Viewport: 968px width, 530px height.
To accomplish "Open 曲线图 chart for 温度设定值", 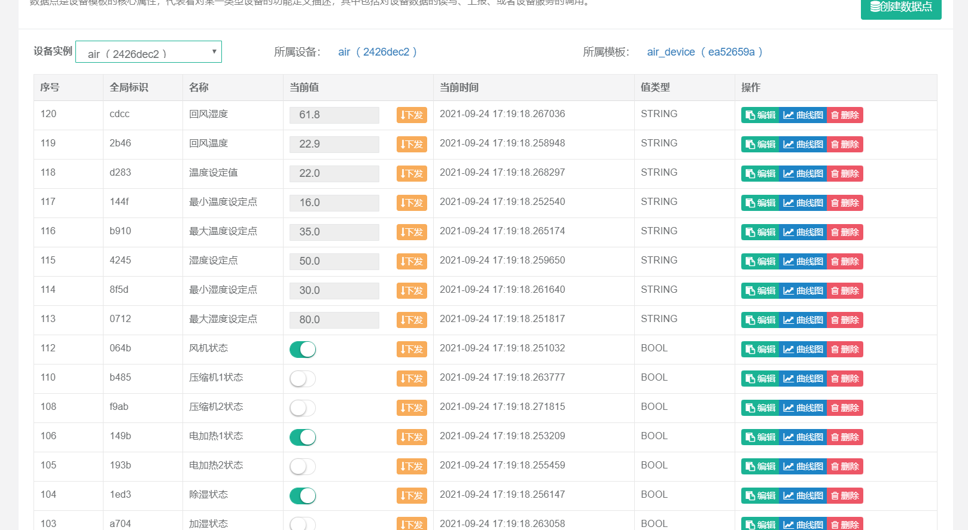I will click(x=803, y=174).
